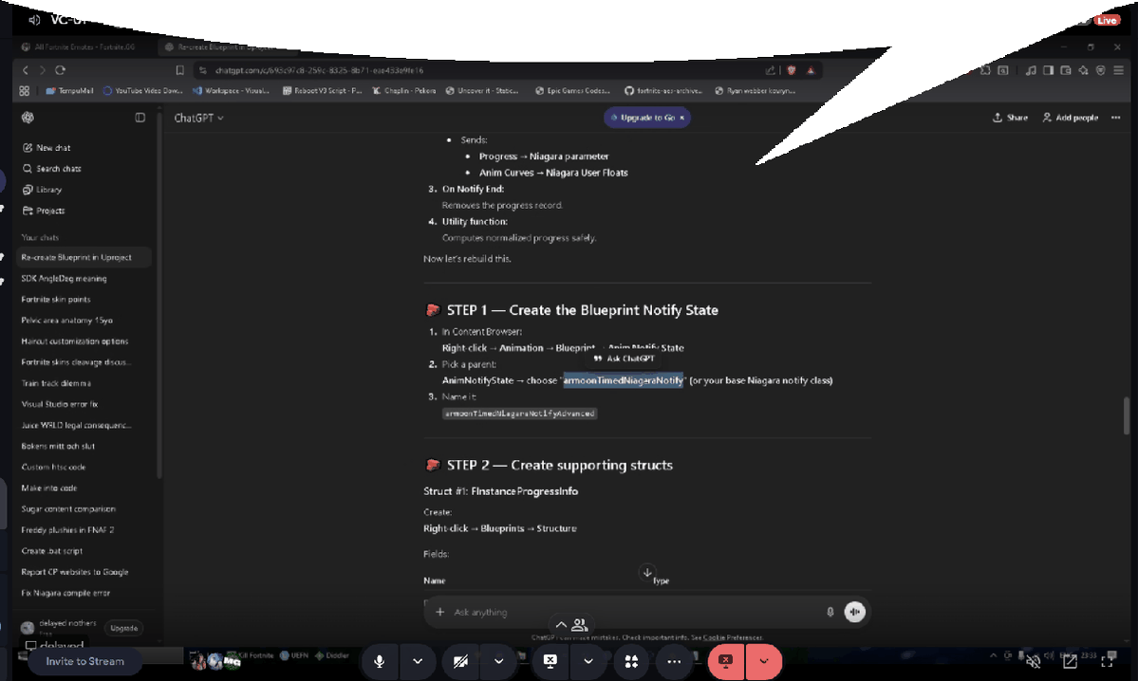Click the share icon in the address bar
The width and height of the screenshot is (1138, 681).
771,70
